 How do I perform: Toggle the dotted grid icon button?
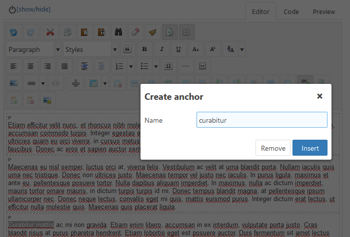(x=186, y=32)
